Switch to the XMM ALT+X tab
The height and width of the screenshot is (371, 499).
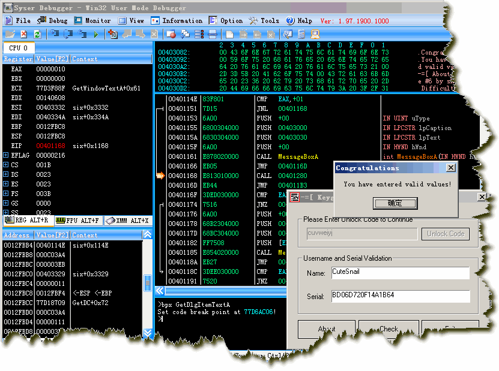[x=129, y=221]
